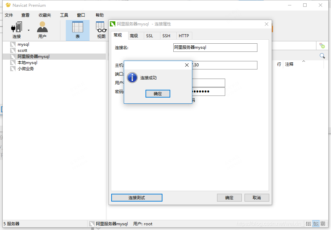Close the 连接属性 dialog

[x=267, y=24]
